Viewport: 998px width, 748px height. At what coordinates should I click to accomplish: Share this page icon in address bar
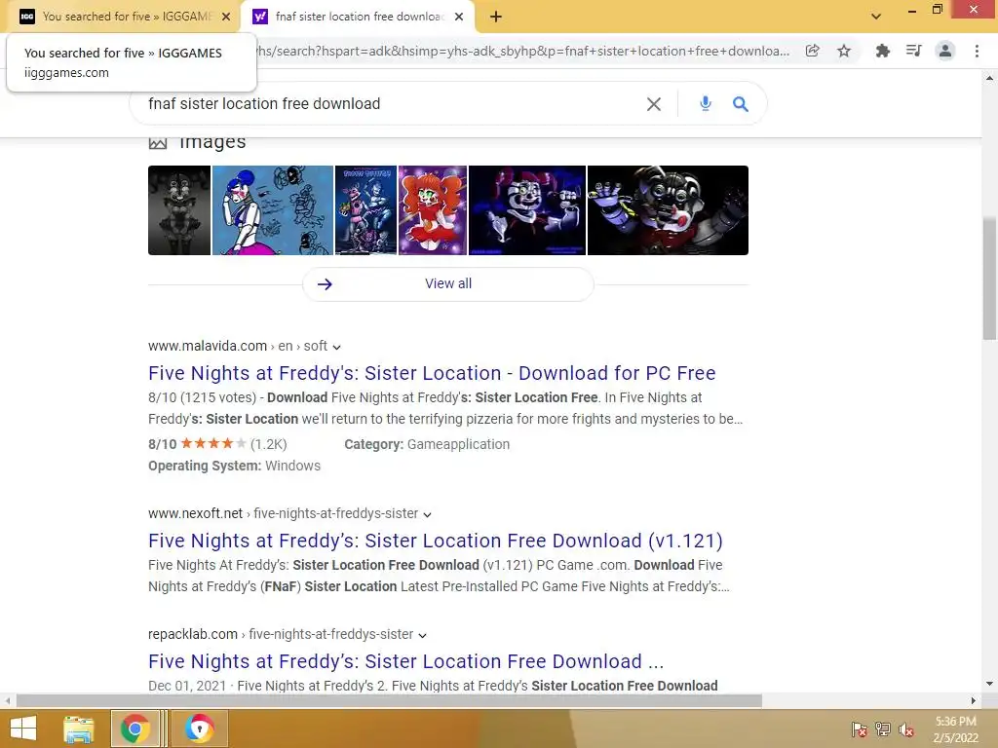(812, 51)
